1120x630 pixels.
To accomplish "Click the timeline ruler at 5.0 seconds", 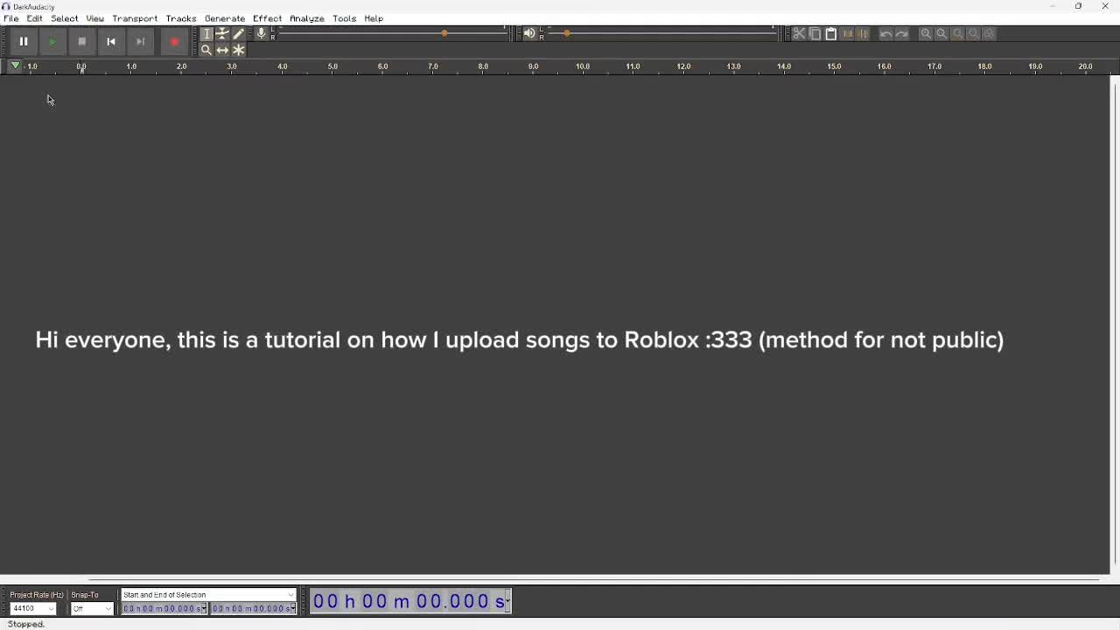I will [x=332, y=66].
